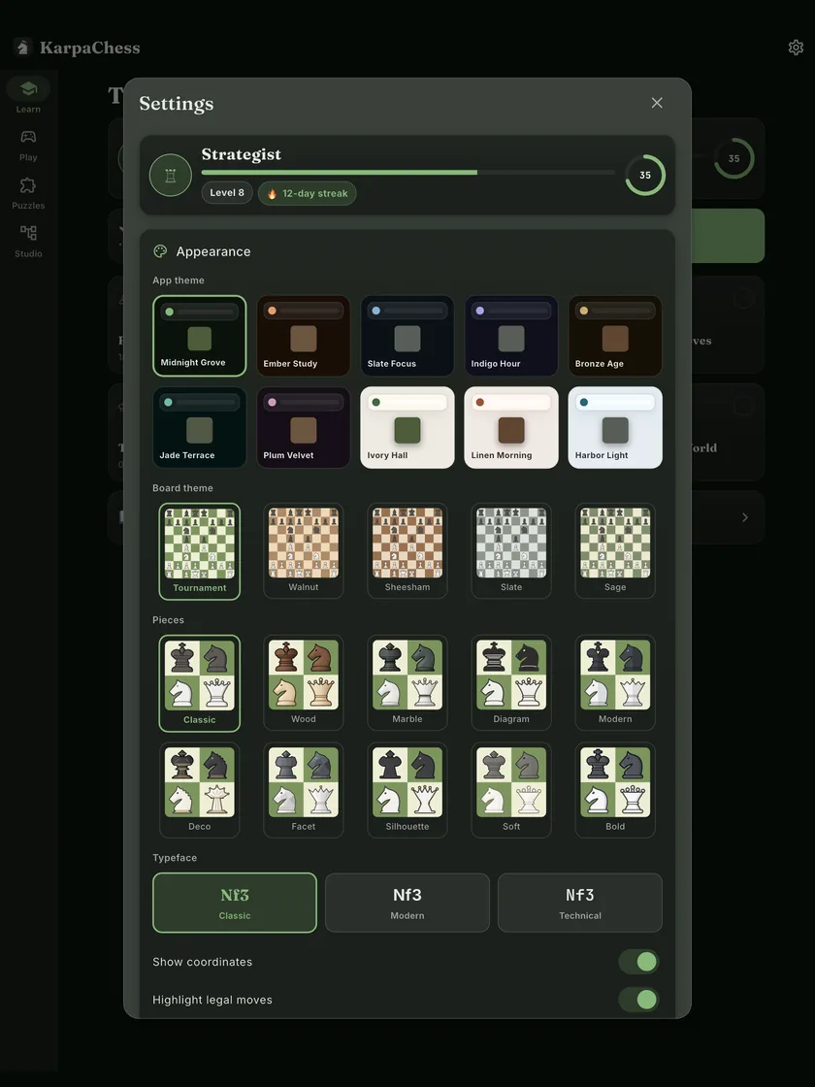Choose the Walnut board theme
Viewport: 815px width, 1087px height.
coord(304,551)
